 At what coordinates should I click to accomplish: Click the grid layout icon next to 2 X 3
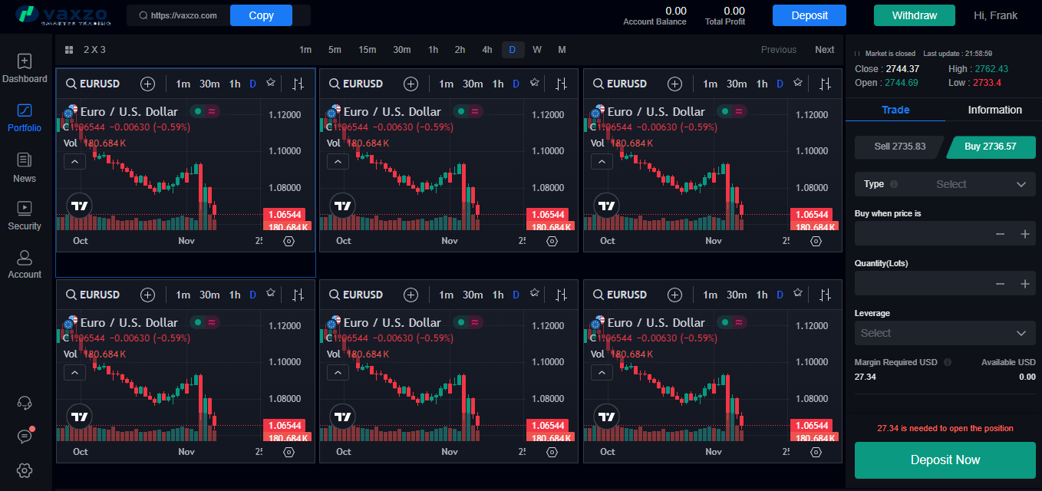coord(68,49)
